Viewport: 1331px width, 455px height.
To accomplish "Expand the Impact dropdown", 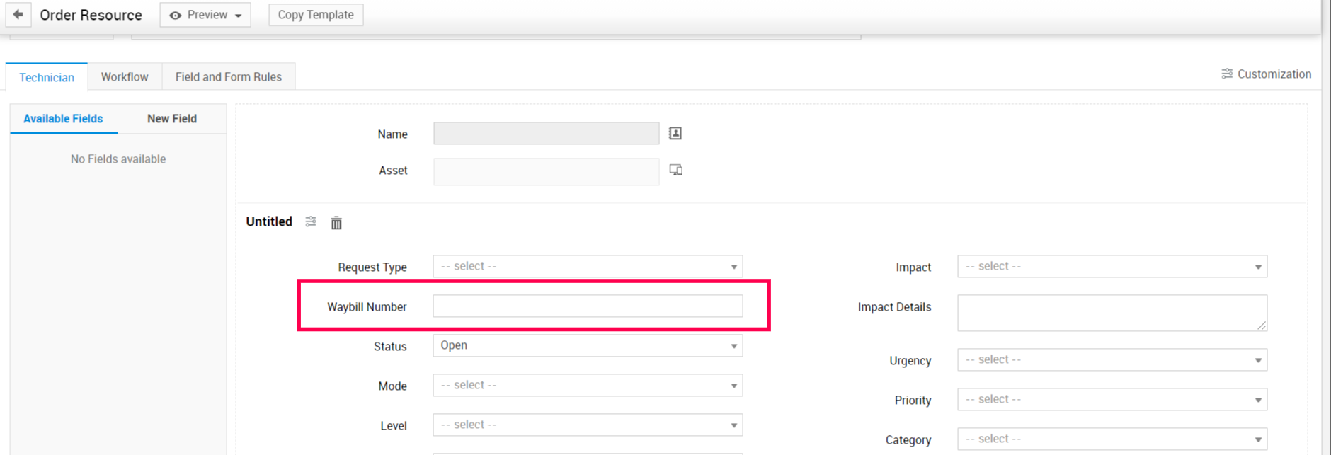I will 1112,267.
